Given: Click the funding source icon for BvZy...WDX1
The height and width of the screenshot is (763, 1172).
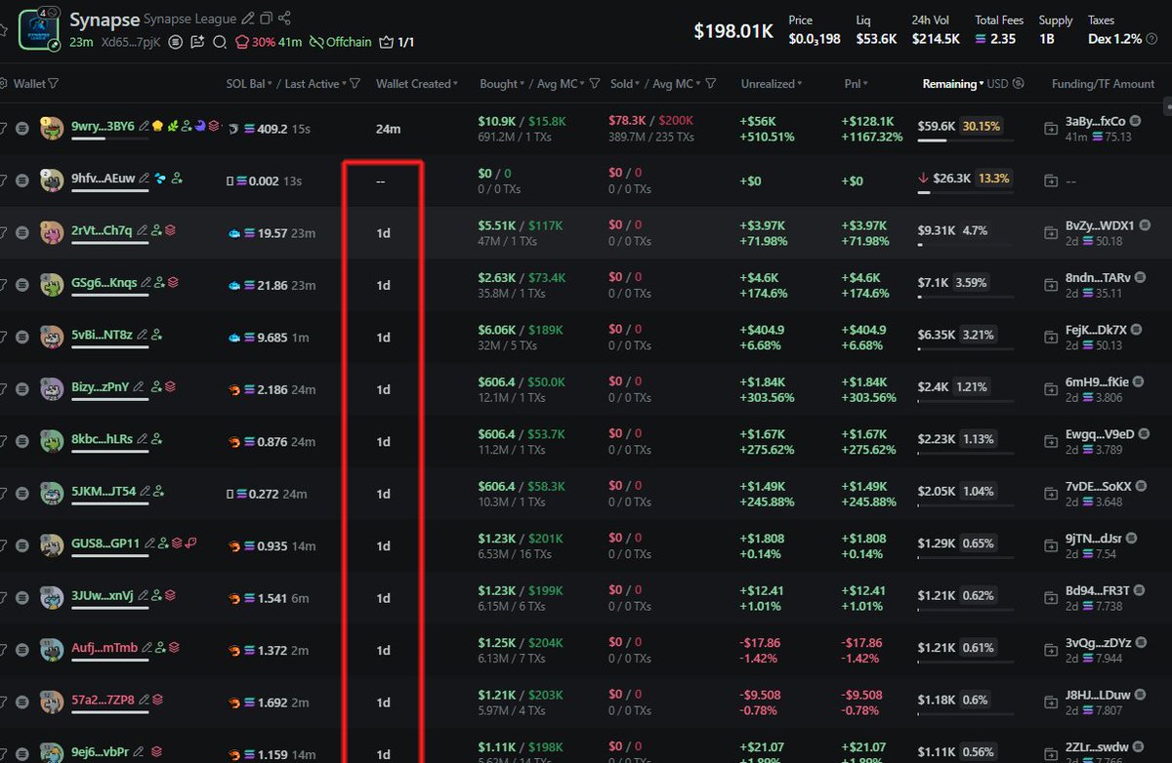Looking at the screenshot, I should [1050, 232].
